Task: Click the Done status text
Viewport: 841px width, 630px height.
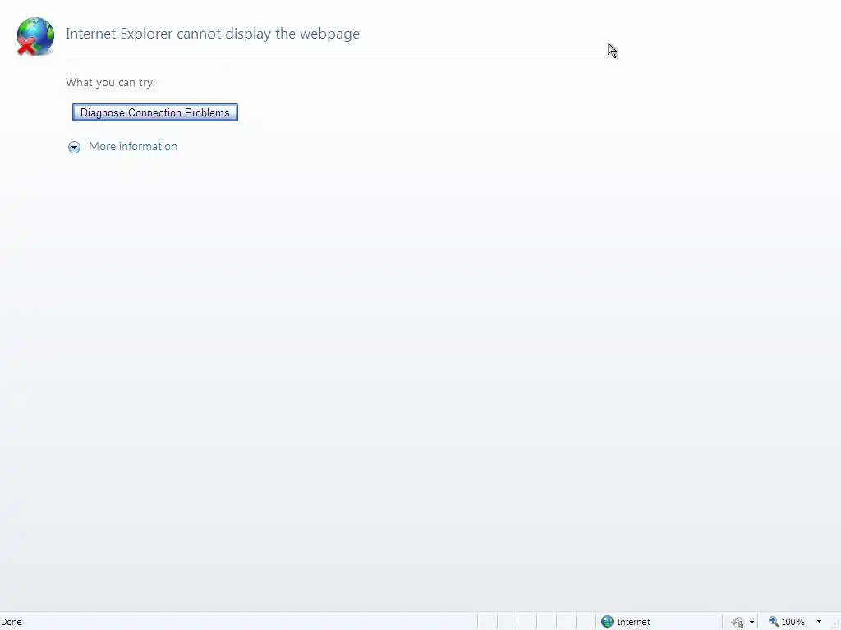Action: [11, 622]
